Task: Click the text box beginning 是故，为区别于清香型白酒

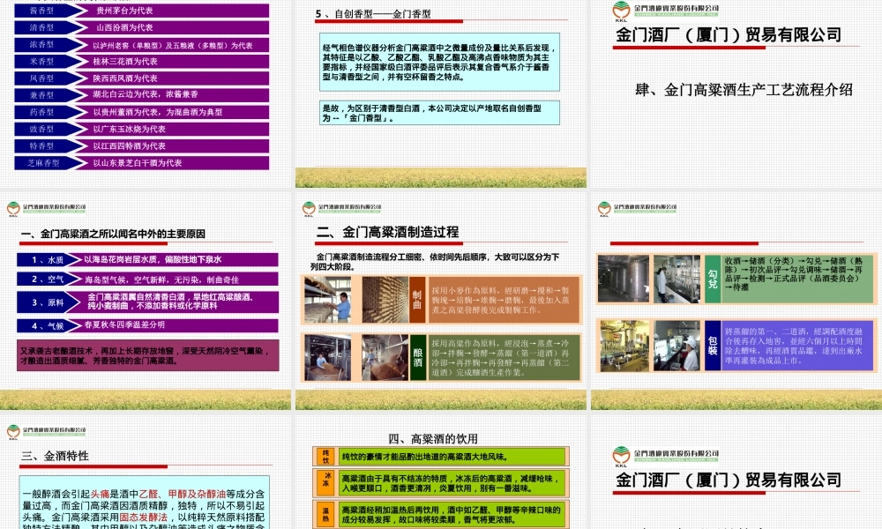Action: pyautogui.click(x=439, y=113)
